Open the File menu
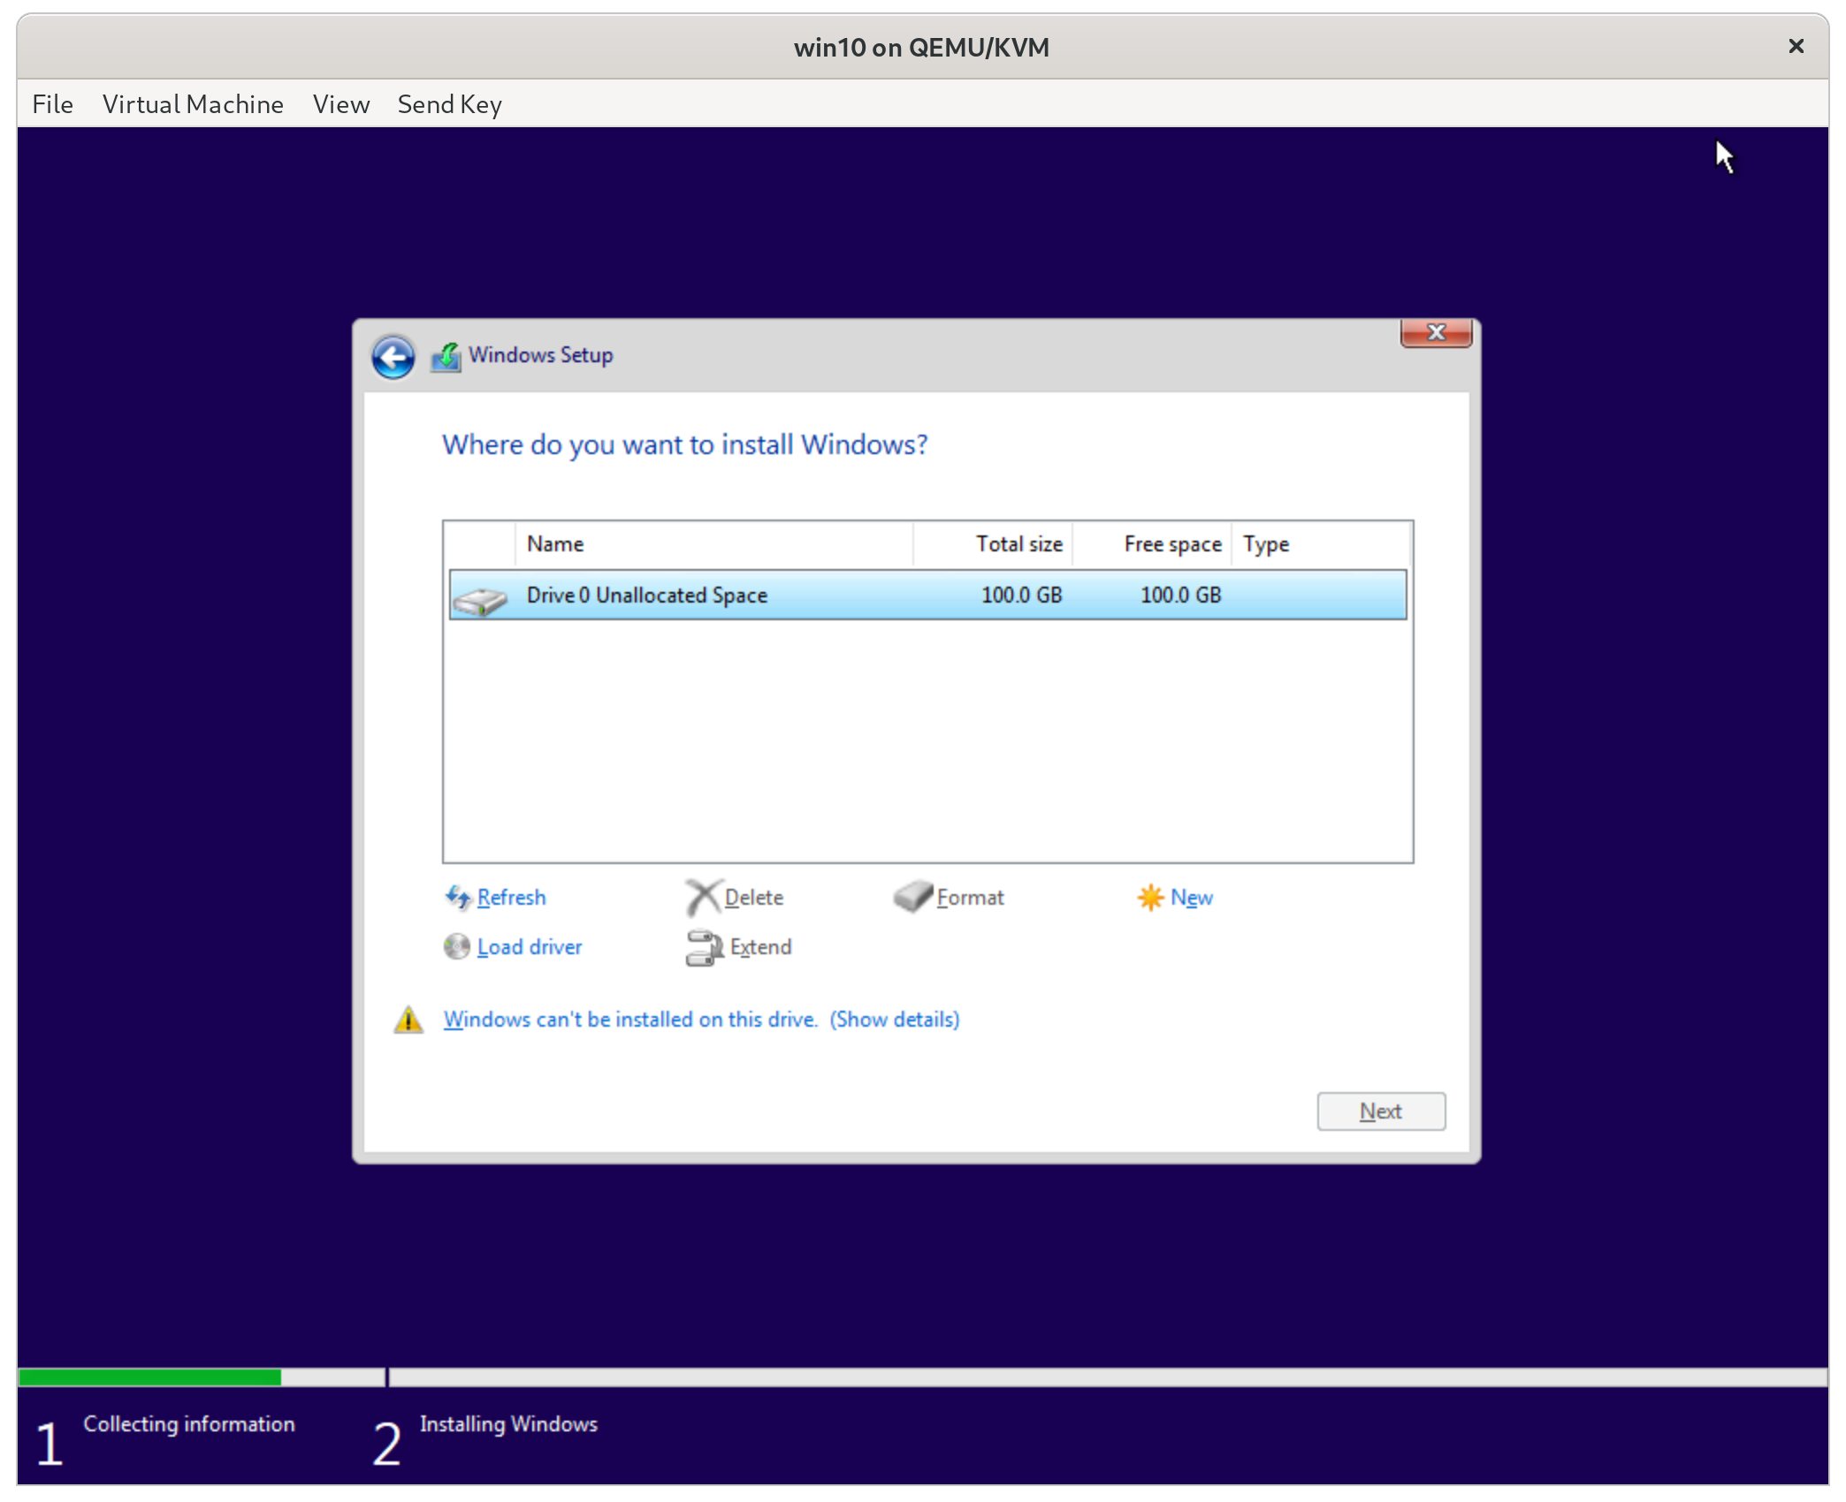This screenshot has height=1502, width=1846. click(x=52, y=103)
